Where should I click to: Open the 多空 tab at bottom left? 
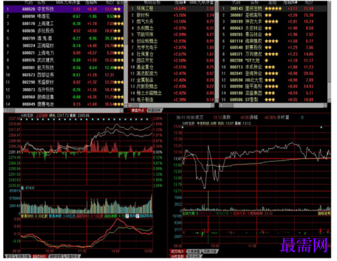(10, 256)
